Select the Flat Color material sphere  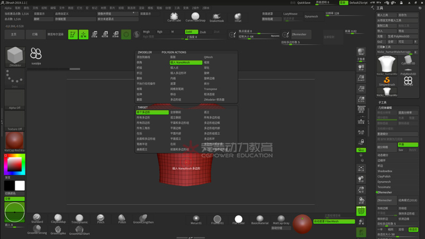click(x=239, y=219)
